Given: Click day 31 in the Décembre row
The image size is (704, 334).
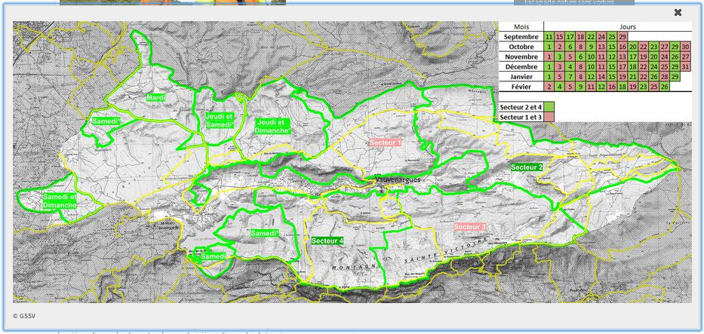Looking at the screenshot, I should [x=686, y=67].
